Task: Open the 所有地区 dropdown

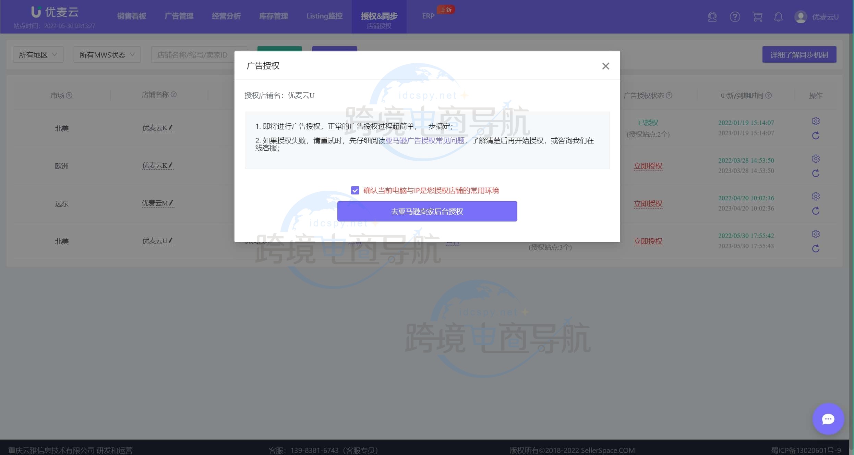Action: 38,54
